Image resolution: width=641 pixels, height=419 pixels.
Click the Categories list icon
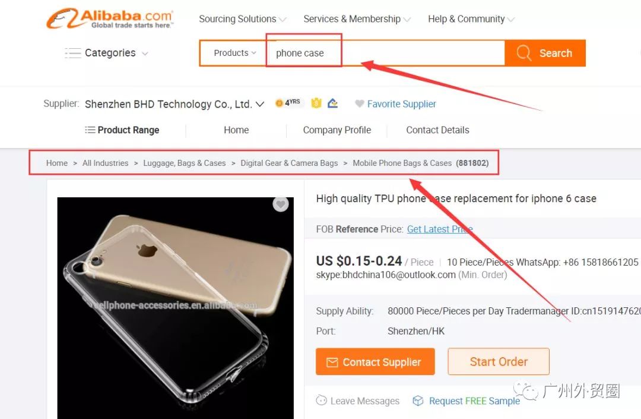coord(73,53)
